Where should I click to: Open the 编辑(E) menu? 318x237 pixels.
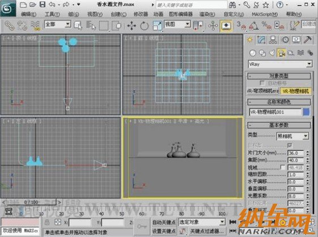28,14
